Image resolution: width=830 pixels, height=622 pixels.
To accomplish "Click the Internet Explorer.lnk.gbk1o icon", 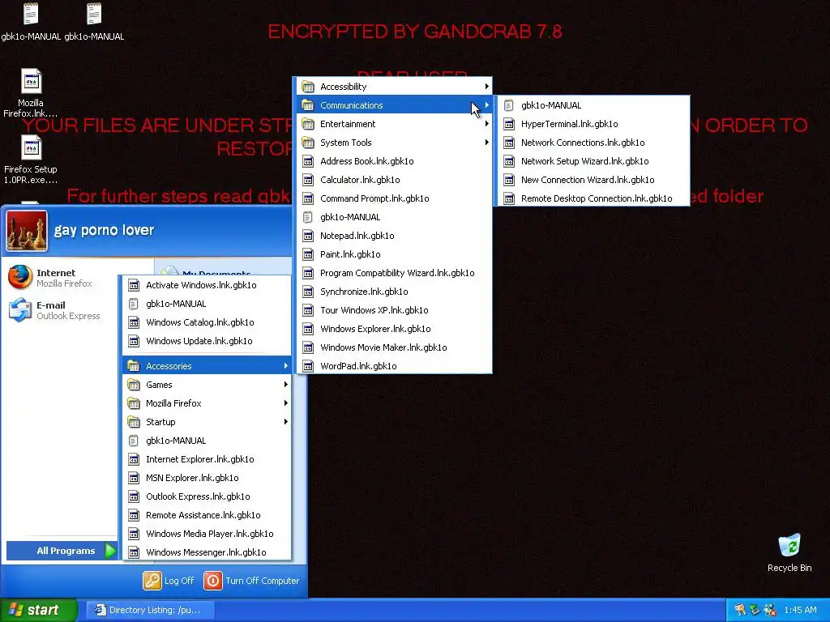I will (134, 459).
